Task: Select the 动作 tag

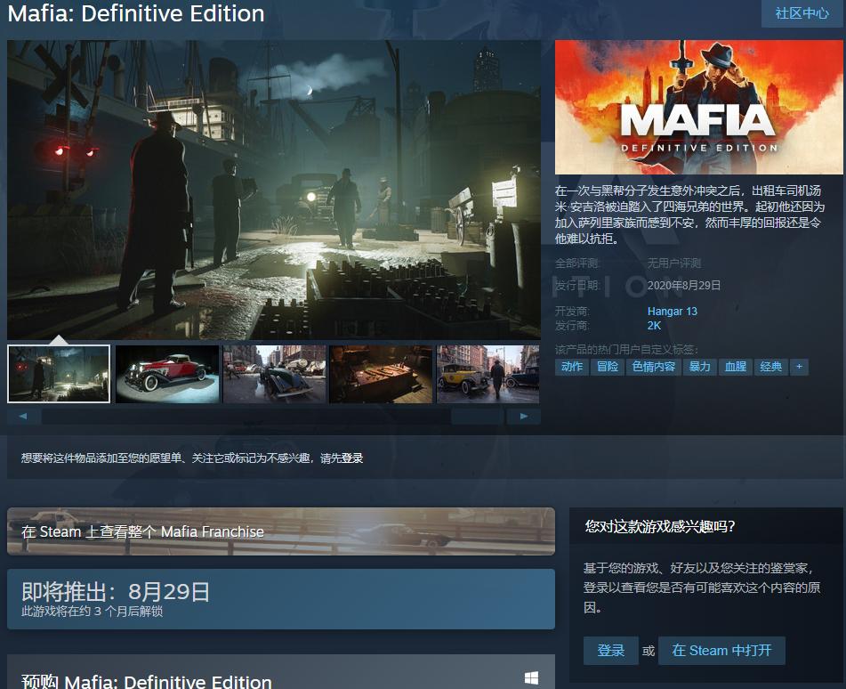Action: click(x=572, y=367)
